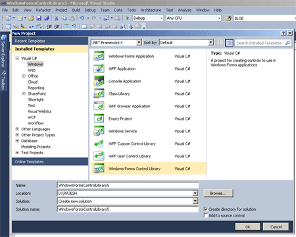Click the Cut scissors icon
The height and width of the screenshot is (237, 296).
[x=57, y=18]
